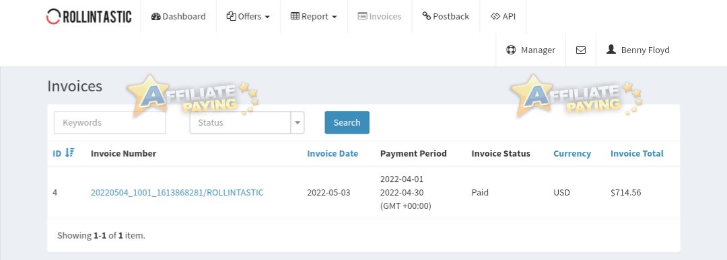Open the Benny Floyd user menu

point(638,50)
